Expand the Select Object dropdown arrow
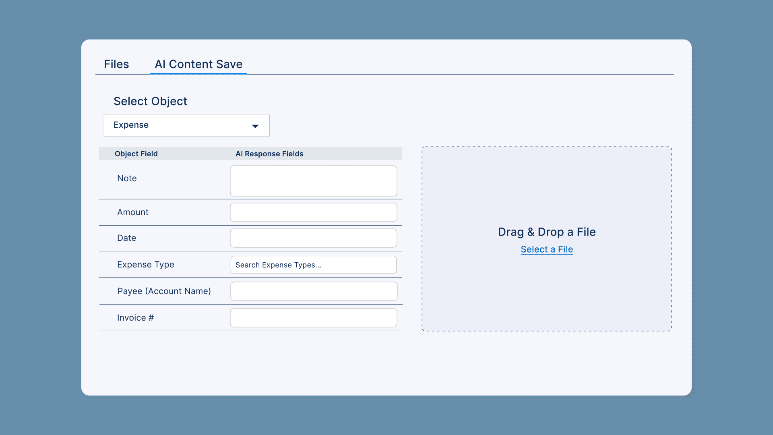Screen dimensions: 773x435 255,126
